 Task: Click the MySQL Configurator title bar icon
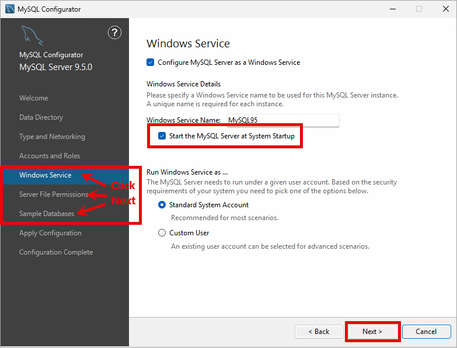[9, 9]
